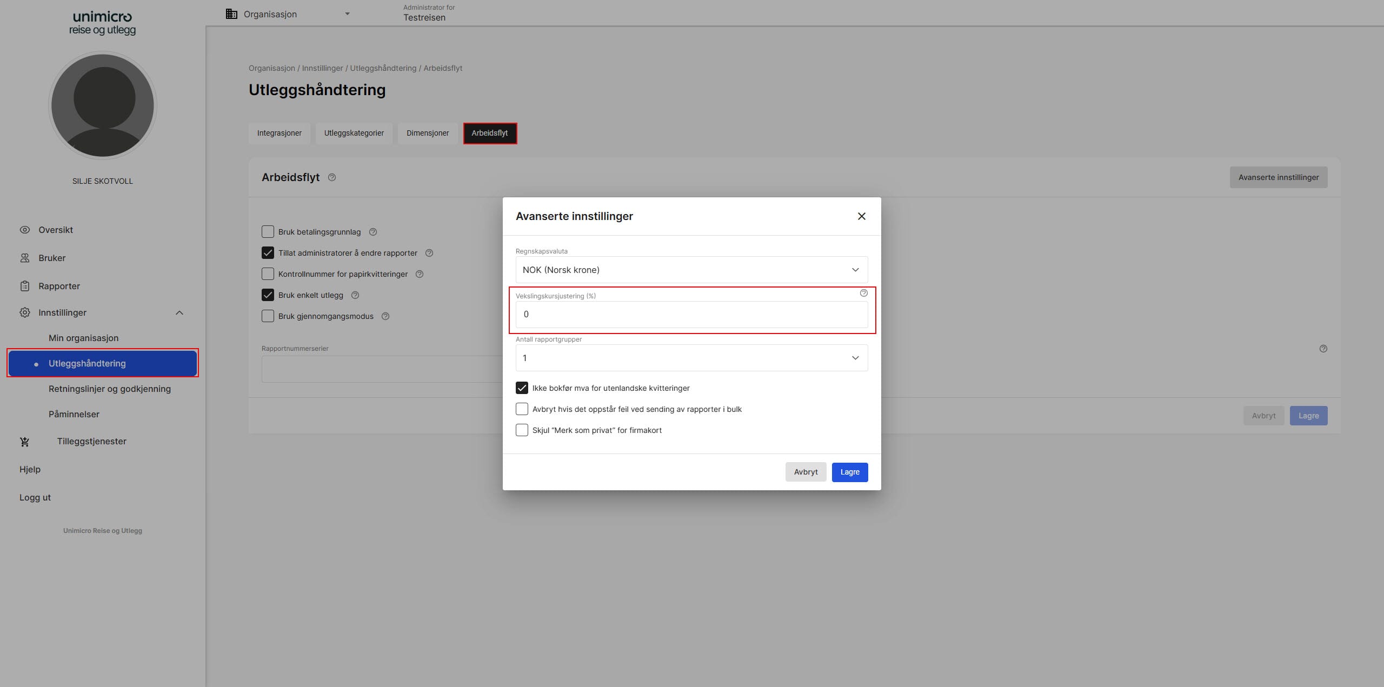Click help icon next to Arbeidsflyt heading
The image size is (1384, 687).
332,177
